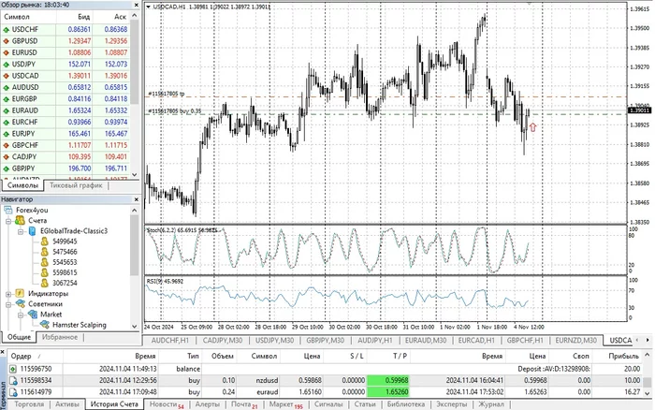
Task: Click the GBPUSD symbol arrow icon
Action: [6, 41]
